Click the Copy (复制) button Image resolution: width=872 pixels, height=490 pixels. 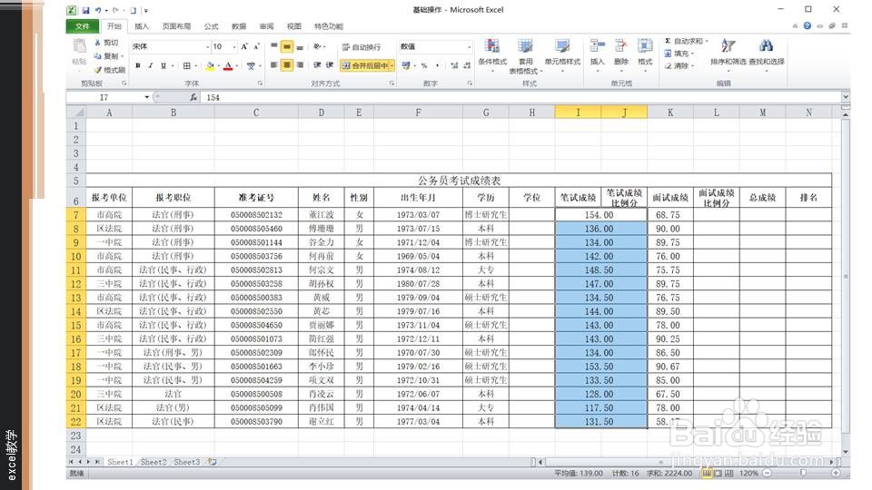tap(107, 56)
